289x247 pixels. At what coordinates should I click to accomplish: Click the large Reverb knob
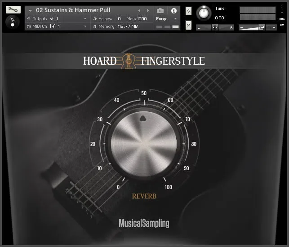point(144,144)
